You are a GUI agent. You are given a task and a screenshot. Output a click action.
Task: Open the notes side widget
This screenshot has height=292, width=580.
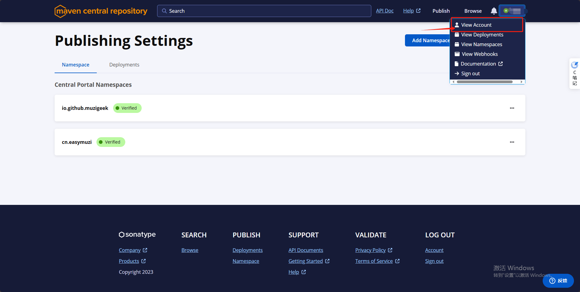[x=575, y=73]
